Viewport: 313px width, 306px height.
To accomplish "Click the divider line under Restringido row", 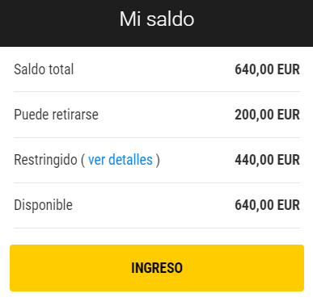I will (x=157, y=182).
